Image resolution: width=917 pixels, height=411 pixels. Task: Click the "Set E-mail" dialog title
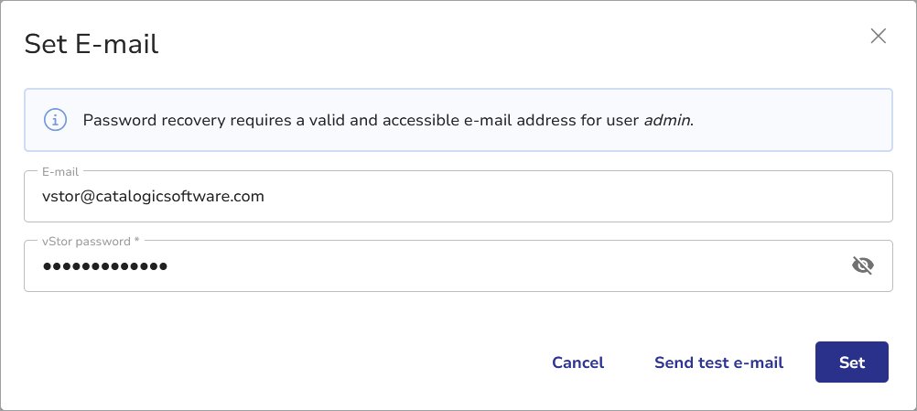pyautogui.click(x=92, y=43)
